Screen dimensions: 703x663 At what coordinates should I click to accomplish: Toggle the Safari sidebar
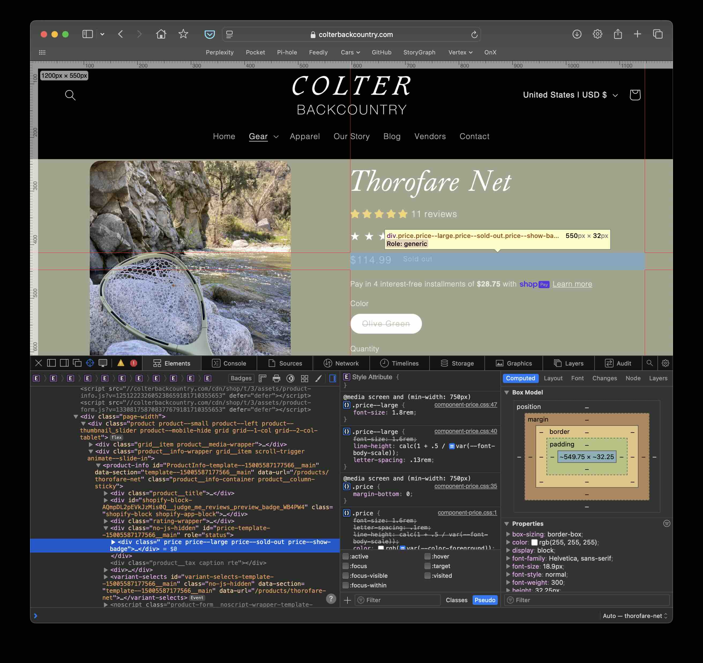87,34
